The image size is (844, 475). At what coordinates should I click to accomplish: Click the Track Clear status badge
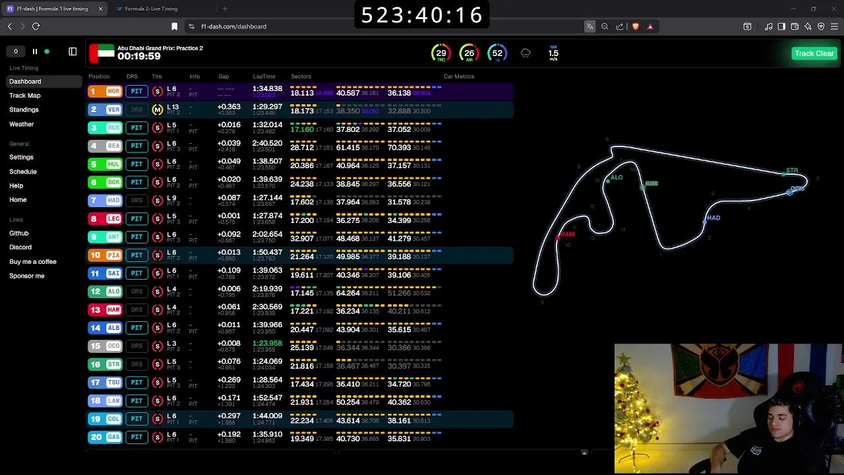coord(814,53)
